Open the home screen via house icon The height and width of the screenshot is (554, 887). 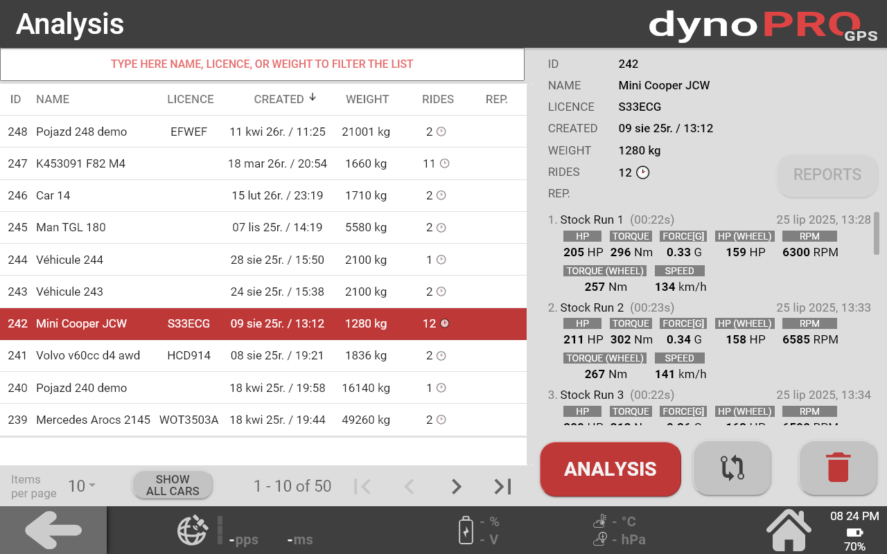click(x=789, y=530)
